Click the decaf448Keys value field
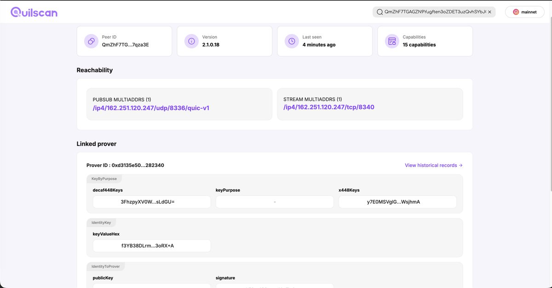This screenshot has width=552, height=288. 152,202
